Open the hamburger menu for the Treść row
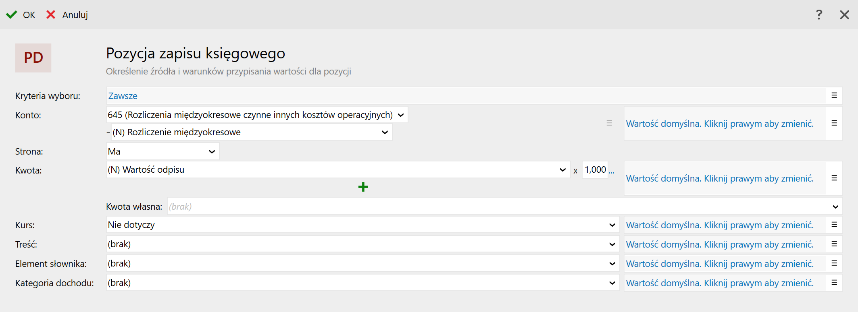The height and width of the screenshot is (312, 858). [x=834, y=244]
